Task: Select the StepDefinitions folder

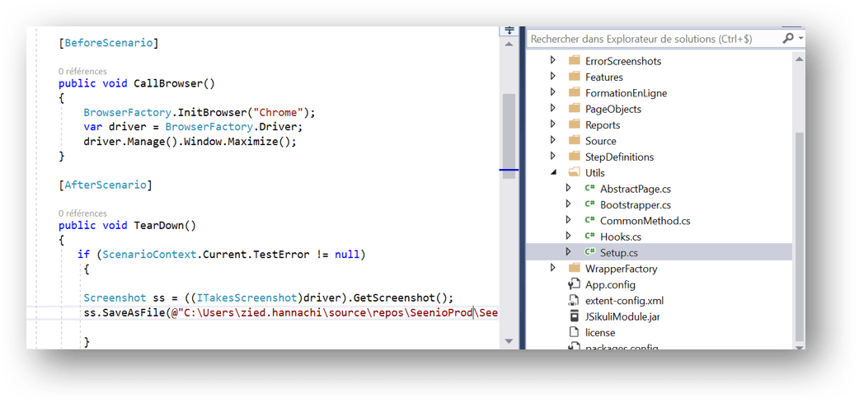Action: (619, 157)
